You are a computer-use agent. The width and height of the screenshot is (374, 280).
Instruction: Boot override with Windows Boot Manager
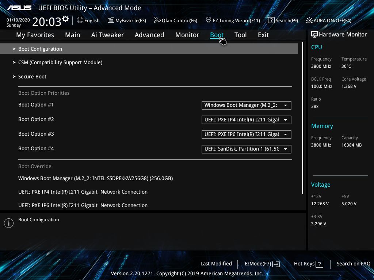[96, 178]
